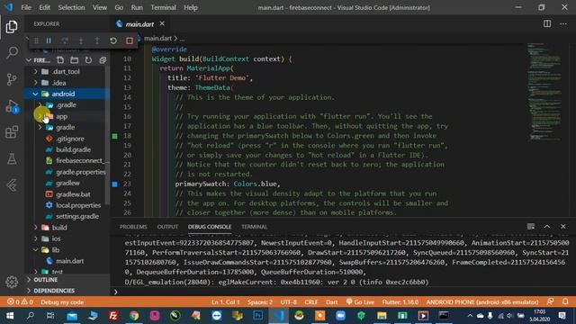
Task: Collapse the lib folder
Action: tap(36, 250)
